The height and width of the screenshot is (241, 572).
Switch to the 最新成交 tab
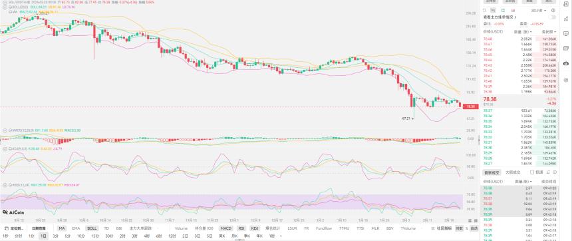491,172
